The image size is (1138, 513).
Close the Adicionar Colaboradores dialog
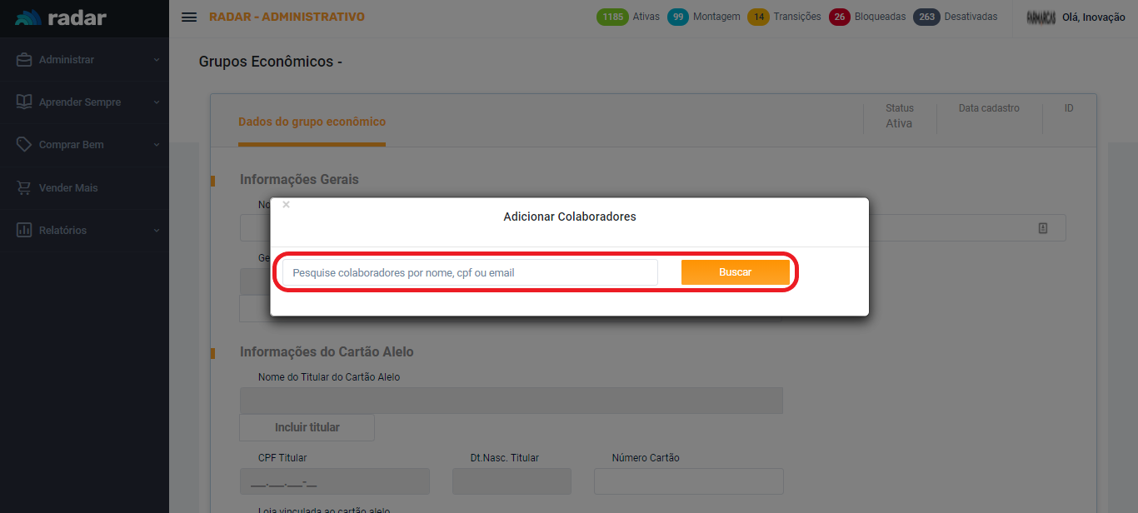tap(286, 205)
